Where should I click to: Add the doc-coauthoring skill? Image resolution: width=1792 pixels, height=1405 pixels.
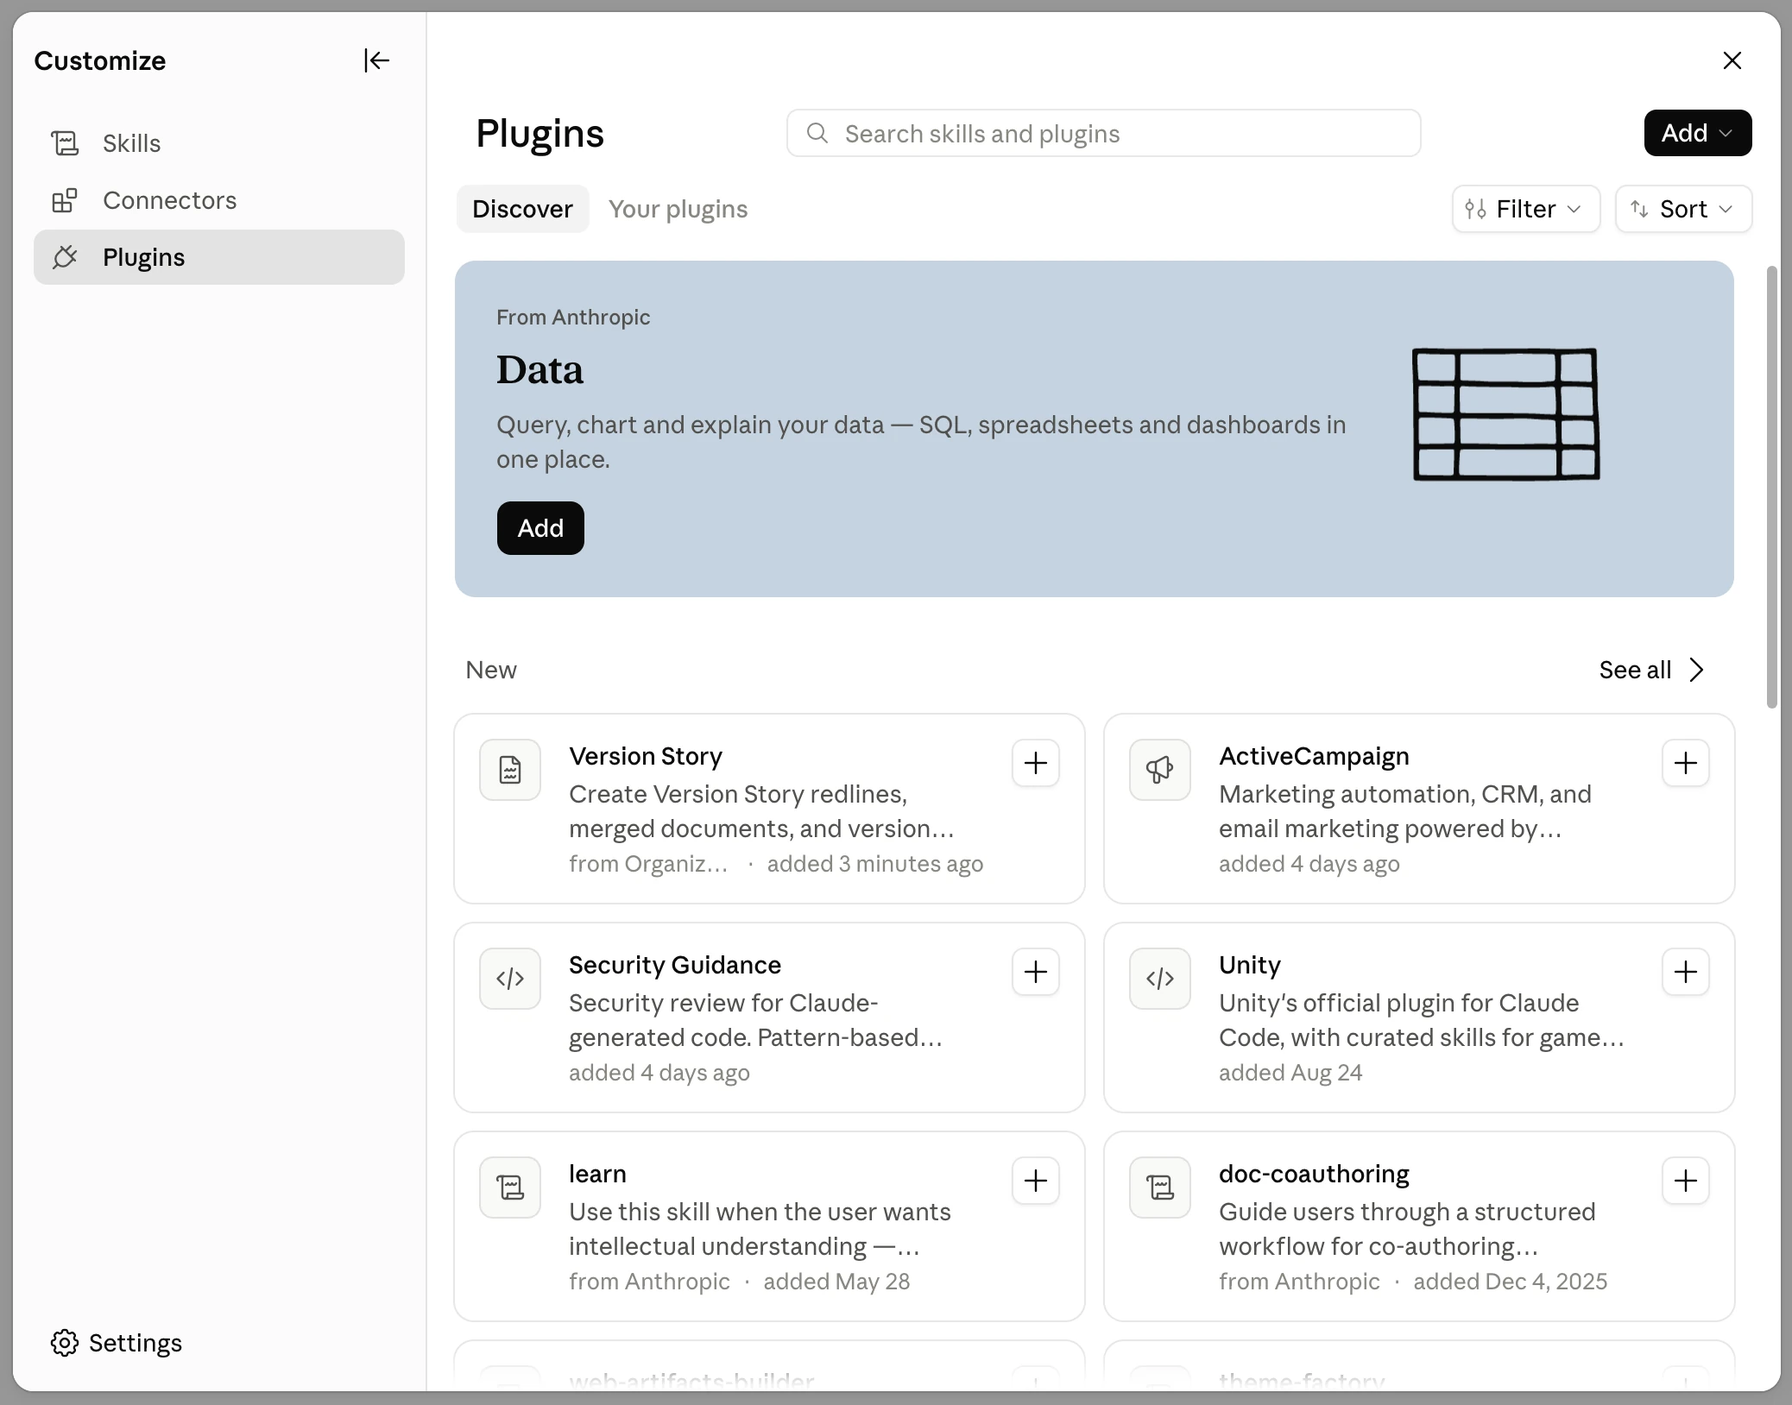[1686, 1181]
